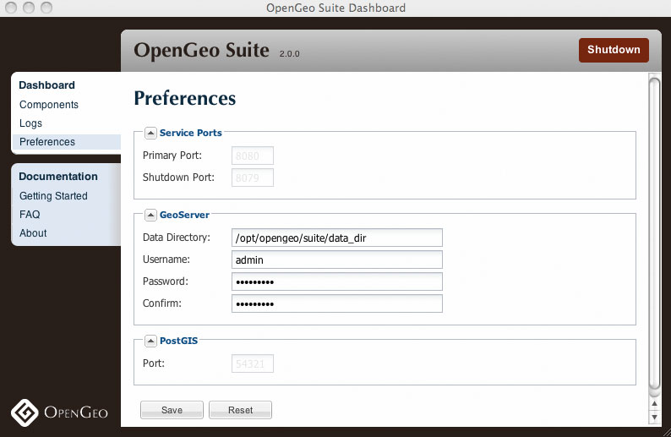The width and height of the screenshot is (671, 437).
Task: Open the FAQ documentation link
Action: click(x=30, y=215)
